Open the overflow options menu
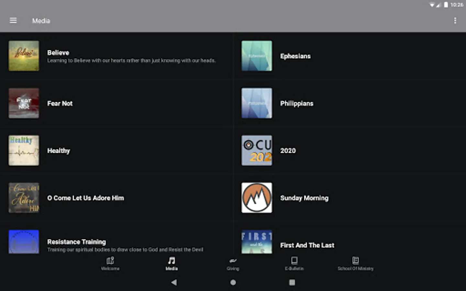466x291 pixels. [455, 20]
